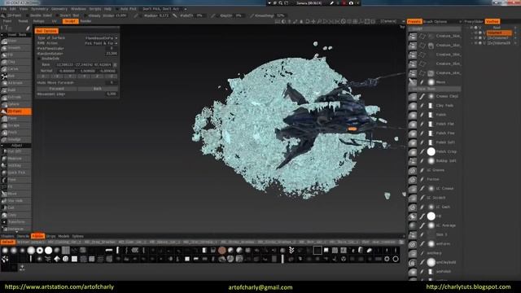Select the Transform adjust tool
Image resolution: width=521 pixels, height=293 pixels.
(16, 221)
